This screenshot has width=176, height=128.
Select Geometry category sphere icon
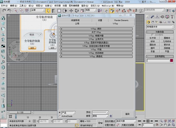148,22
